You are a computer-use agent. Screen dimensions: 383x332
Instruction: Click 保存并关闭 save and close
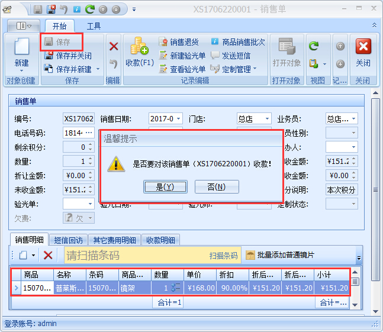68,56
